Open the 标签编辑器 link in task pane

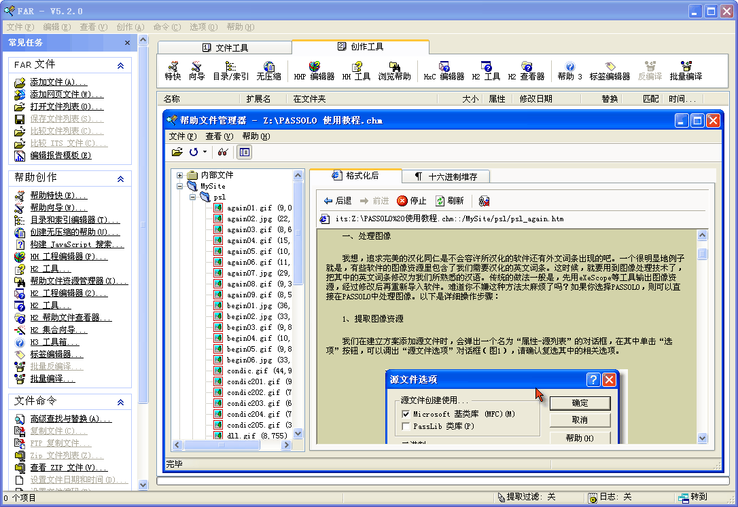[x=56, y=354]
